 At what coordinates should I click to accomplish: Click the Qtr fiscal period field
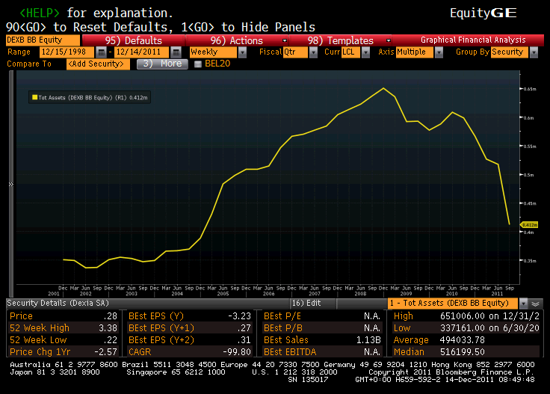coord(295,52)
